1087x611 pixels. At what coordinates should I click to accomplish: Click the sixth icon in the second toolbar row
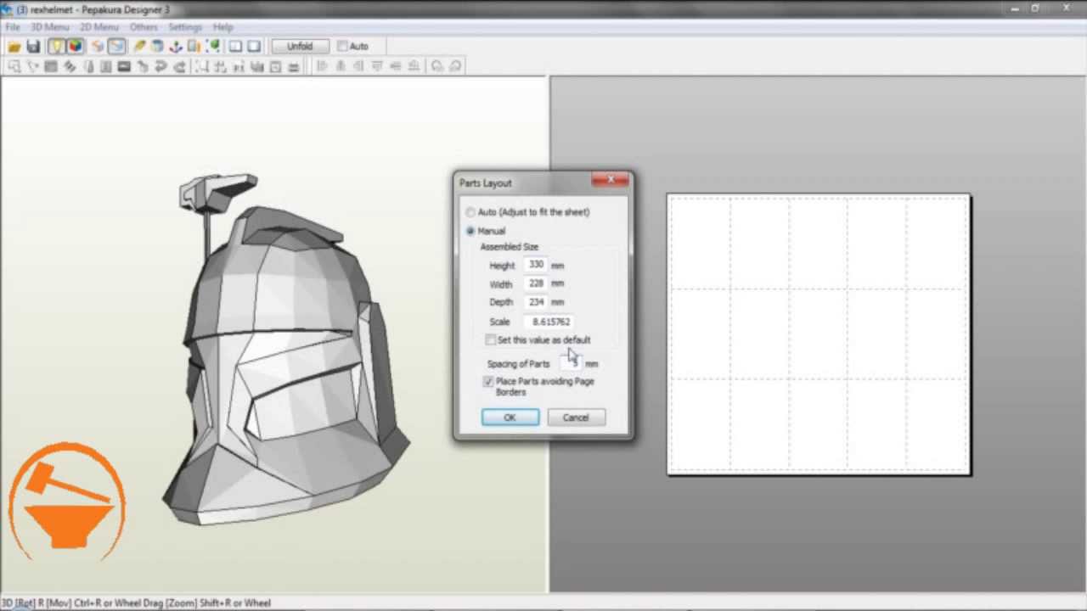pos(106,66)
